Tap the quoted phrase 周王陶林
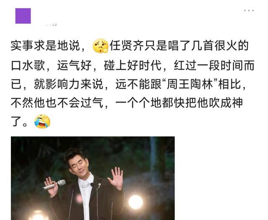Image resolution: width=268 pixels, height=220 pixels. (190, 84)
